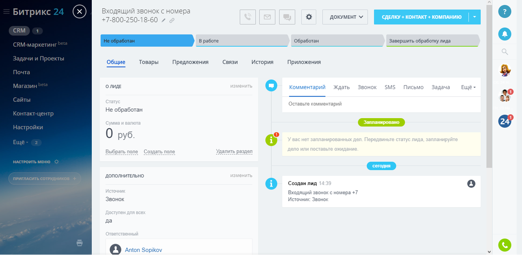Select the Письмо timeline tab
Viewport: 522px width, 255px height.
tap(413, 87)
